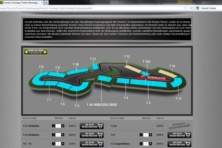Click the T 4A Mercedes Benz label
Screen dimensions: 222x148
tap(102, 105)
